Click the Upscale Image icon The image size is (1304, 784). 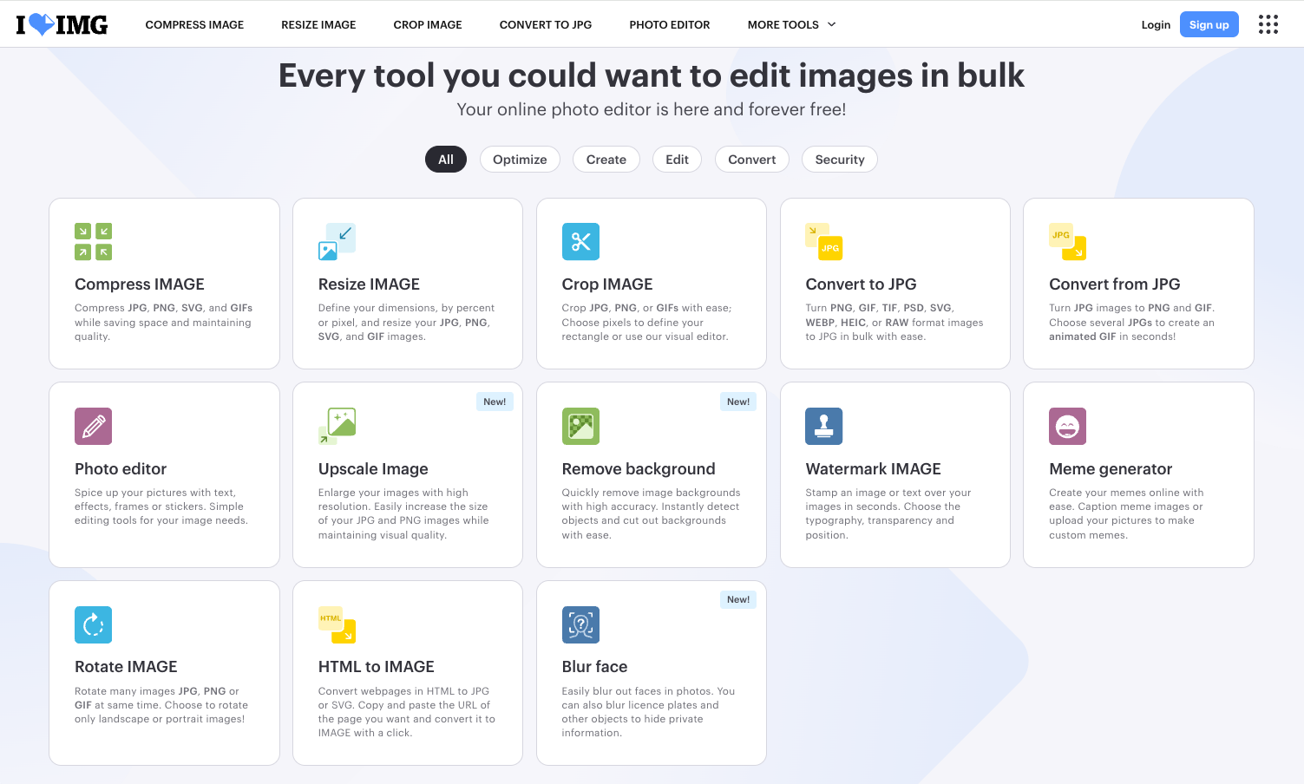click(x=337, y=427)
